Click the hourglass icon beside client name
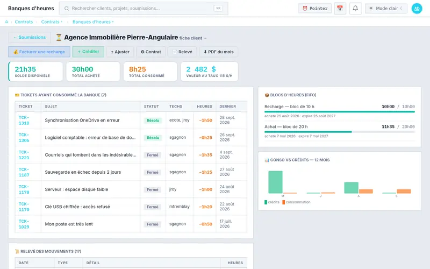This screenshot has height=269, width=430. [59, 37]
